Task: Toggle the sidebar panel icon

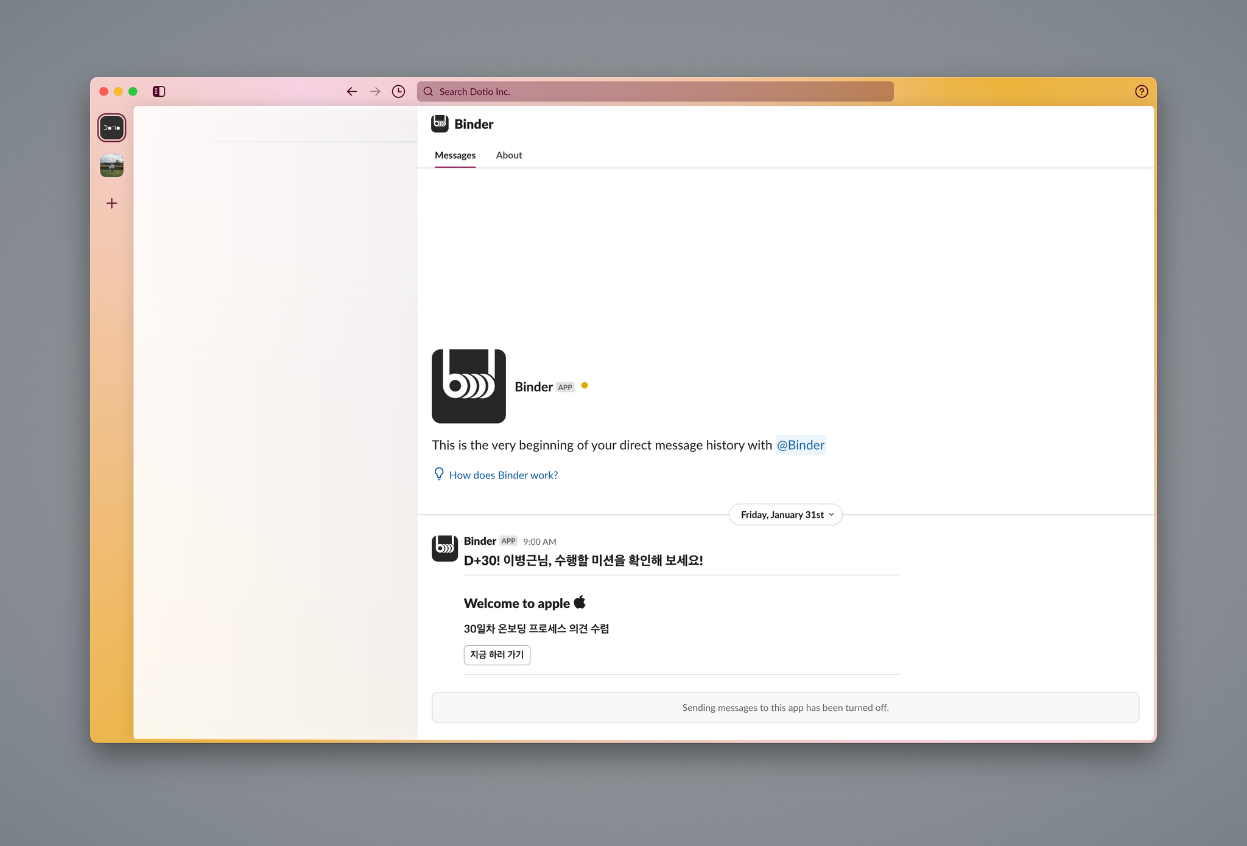Action: (x=159, y=91)
